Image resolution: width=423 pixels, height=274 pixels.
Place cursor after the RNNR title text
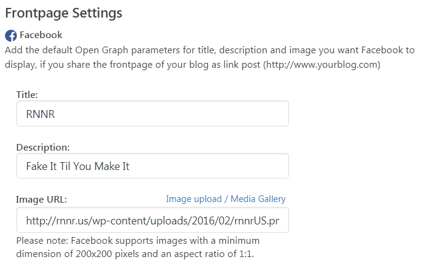click(x=55, y=114)
